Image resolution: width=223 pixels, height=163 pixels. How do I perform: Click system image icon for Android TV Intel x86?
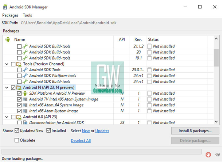pos(25,99)
